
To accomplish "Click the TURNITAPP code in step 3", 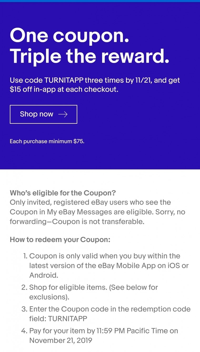I will [68, 319].
